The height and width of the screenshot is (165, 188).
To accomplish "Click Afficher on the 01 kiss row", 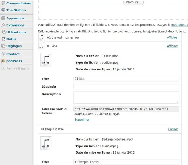I will coord(172,46).
